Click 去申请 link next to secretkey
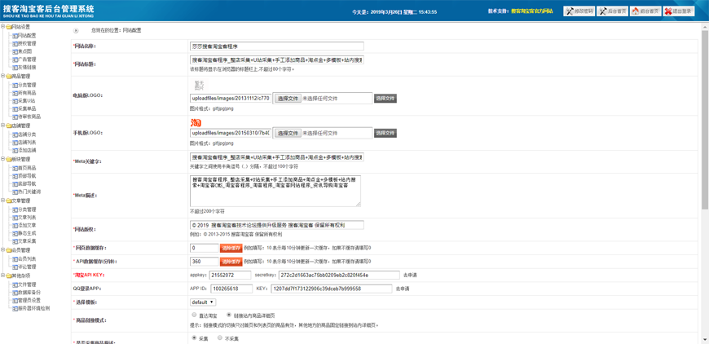 (x=410, y=275)
